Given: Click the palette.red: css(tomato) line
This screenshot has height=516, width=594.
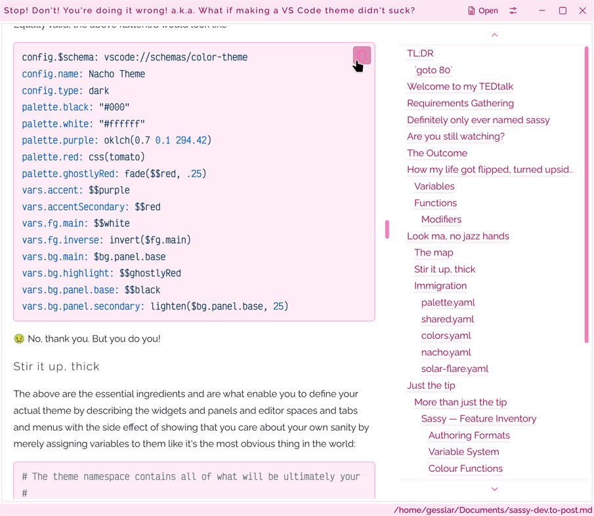Looking at the screenshot, I should click(83, 157).
